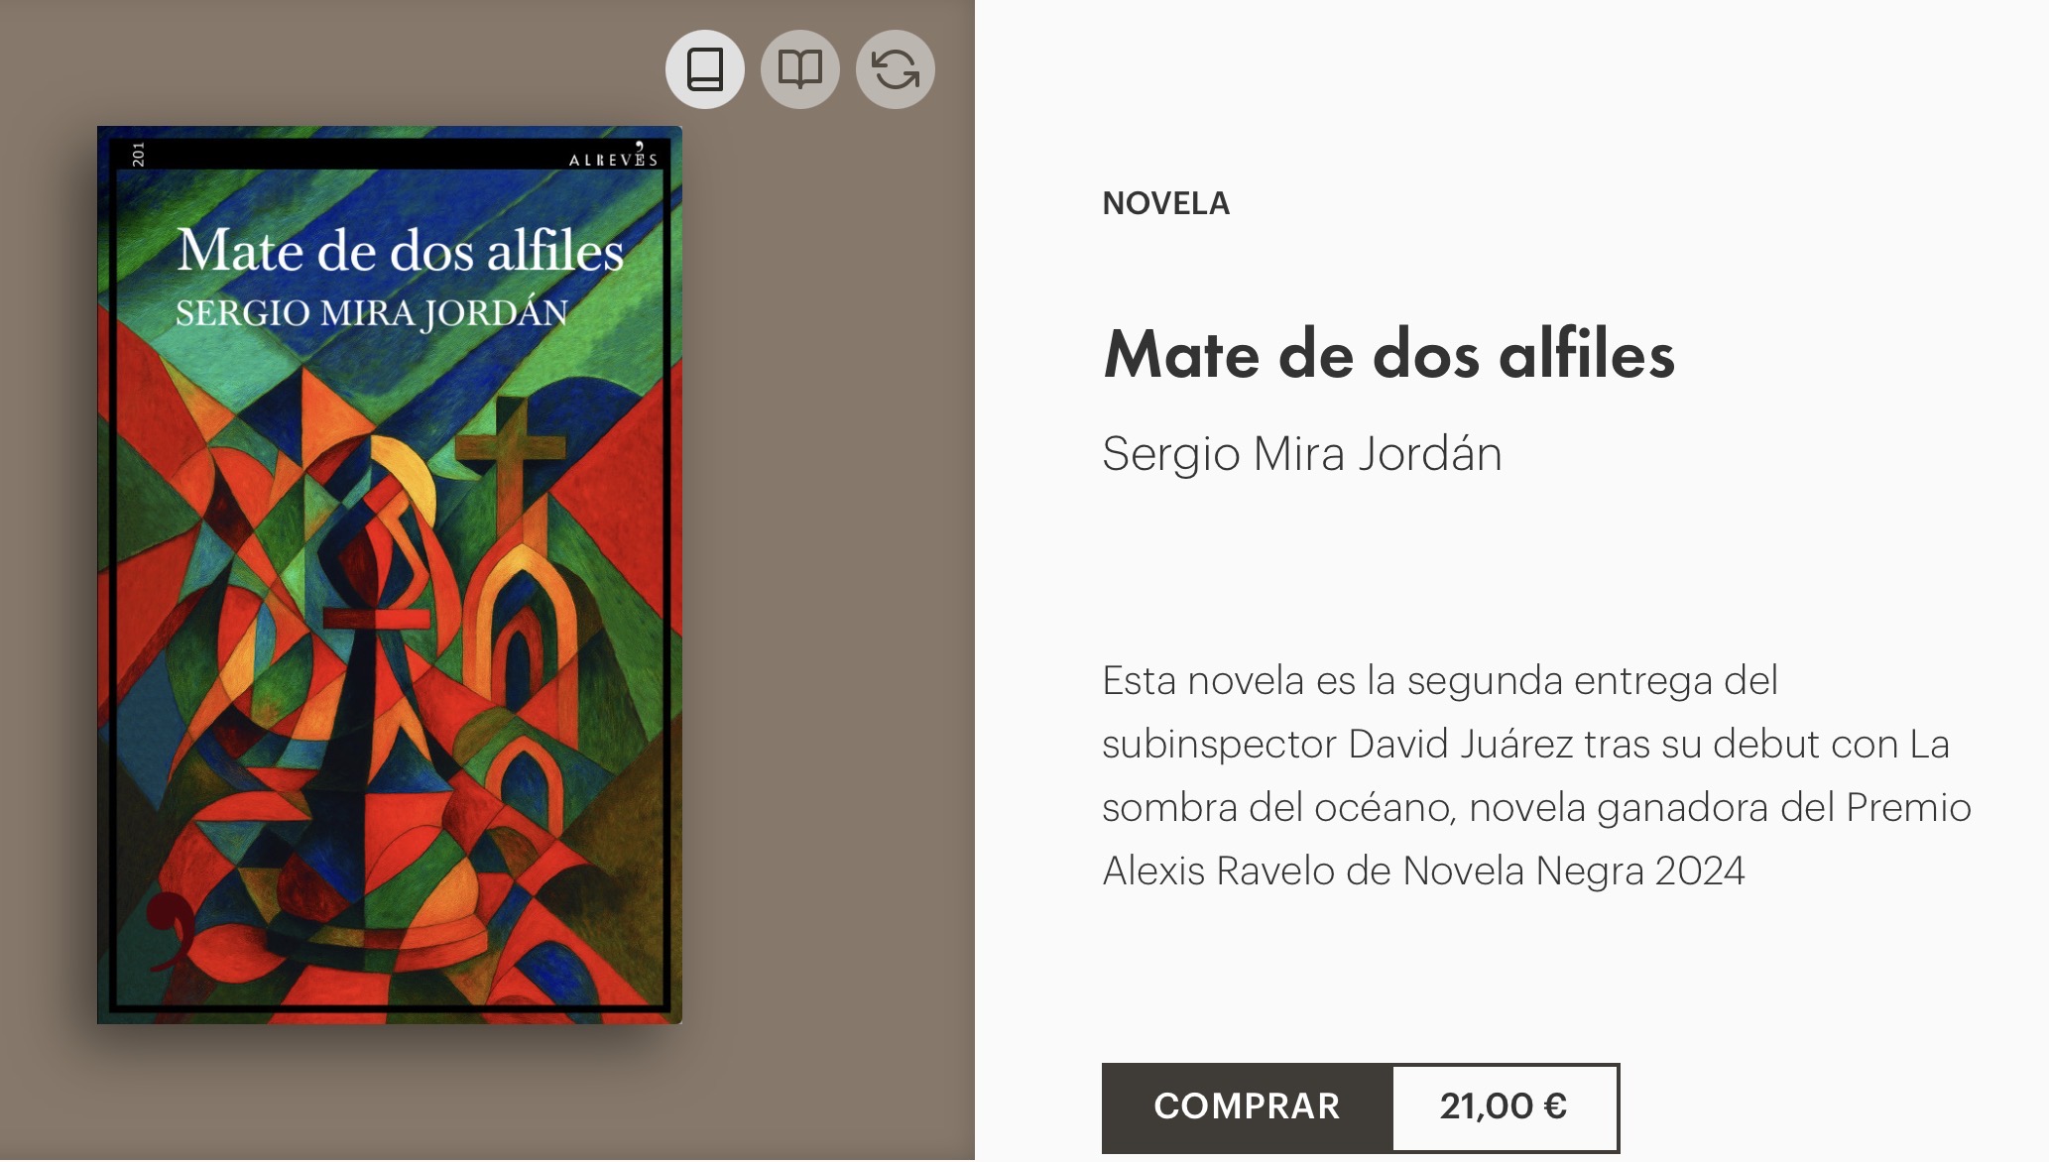
Task: Switch to the open book view icon
Action: (x=800, y=69)
